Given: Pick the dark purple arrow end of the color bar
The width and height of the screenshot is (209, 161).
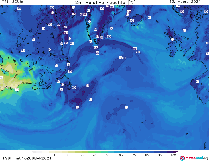Looking at the screenshot, I should [x=176, y=152].
